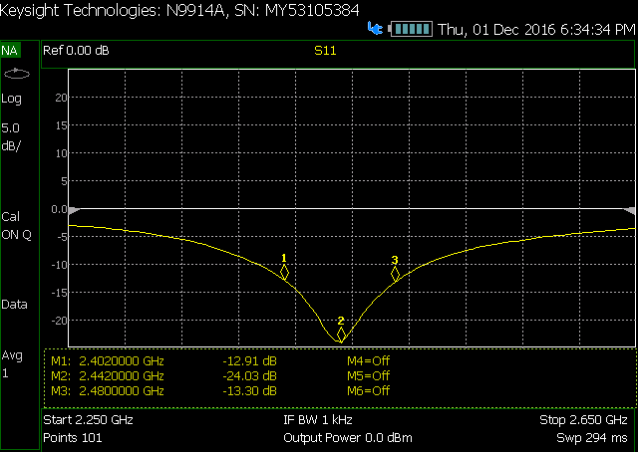Select the marker 2 diamond at the trace minimum
This screenshot has width=638, height=452.
[x=341, y=335]
